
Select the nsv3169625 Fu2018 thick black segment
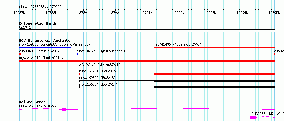214,81
